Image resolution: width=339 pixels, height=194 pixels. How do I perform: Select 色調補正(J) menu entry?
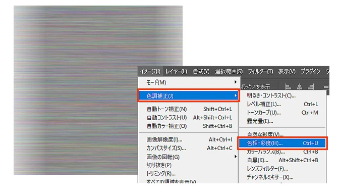pyautogui.click(x=189, y=95)
